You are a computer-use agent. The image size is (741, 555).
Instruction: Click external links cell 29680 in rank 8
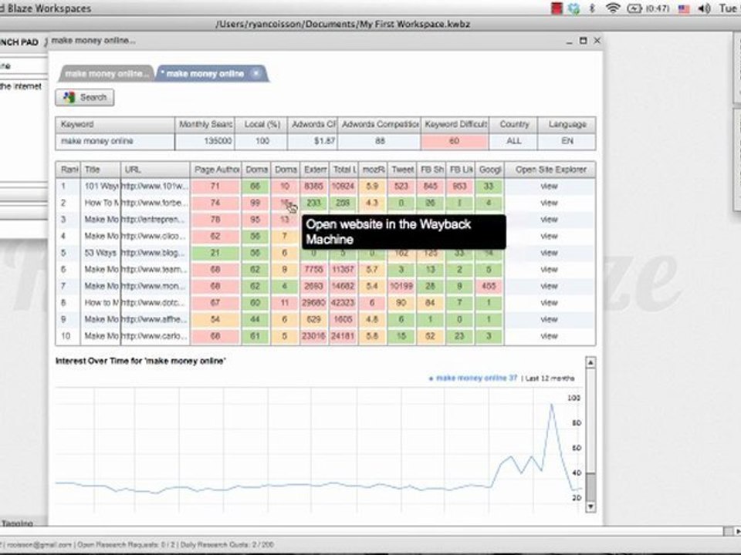(314, 302)
